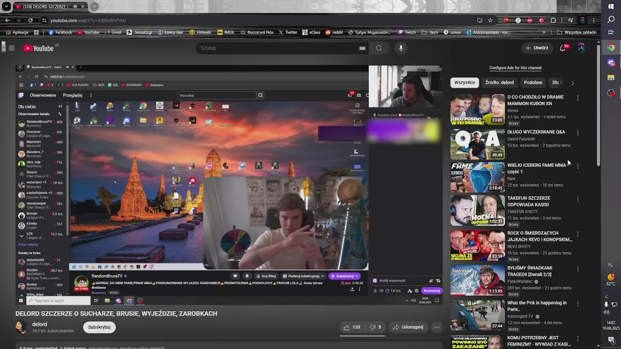Dislike the video
Screen dimensions: 621x349
click(x=375, y=327)
